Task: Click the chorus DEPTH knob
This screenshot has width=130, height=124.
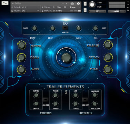Action: pyautogui.click(x=36, y=104)
